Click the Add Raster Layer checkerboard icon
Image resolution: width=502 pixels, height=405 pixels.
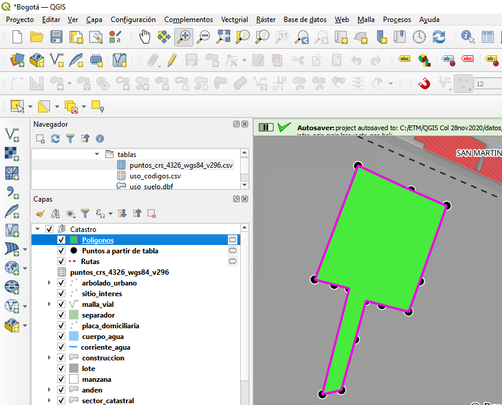point(12,153)
